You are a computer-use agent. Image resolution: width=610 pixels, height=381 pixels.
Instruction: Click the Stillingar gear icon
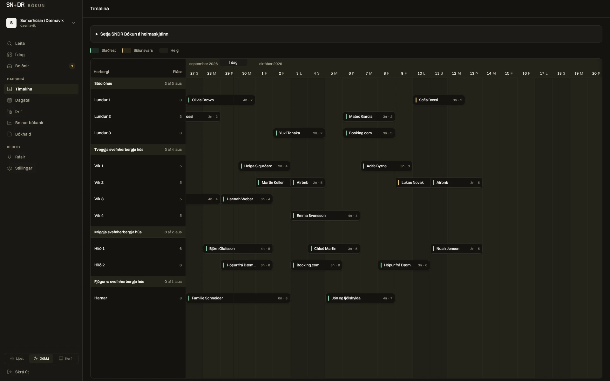point(10,168)
